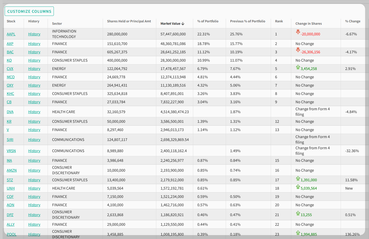Click the 11.58% change for STZ
The image size is (369, 239).
(x=351, y=180)
